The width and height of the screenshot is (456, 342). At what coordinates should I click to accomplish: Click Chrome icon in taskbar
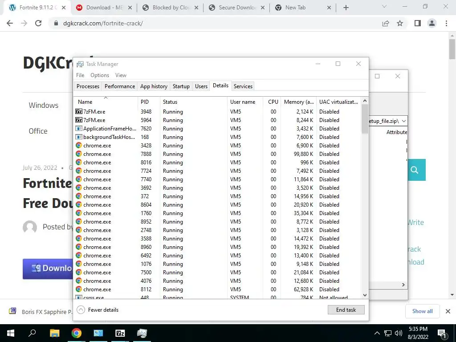point(77,333)
